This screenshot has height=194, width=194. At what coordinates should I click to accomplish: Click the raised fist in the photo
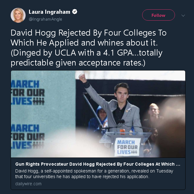pos(82,77)
